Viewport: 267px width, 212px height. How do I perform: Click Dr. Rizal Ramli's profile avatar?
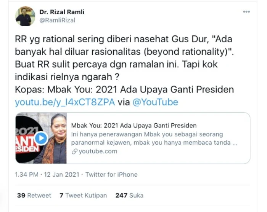(x=25, y=16)
